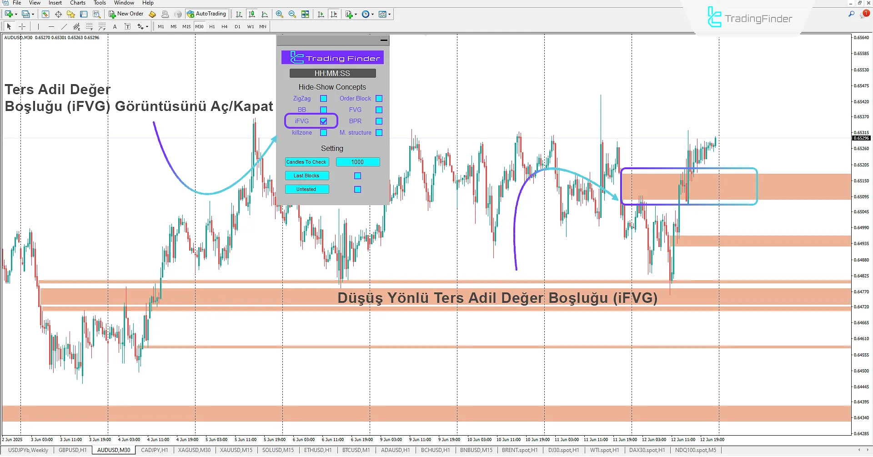
Task: Select the Horizontal Line drawing tool
Action: click(51, 27)
